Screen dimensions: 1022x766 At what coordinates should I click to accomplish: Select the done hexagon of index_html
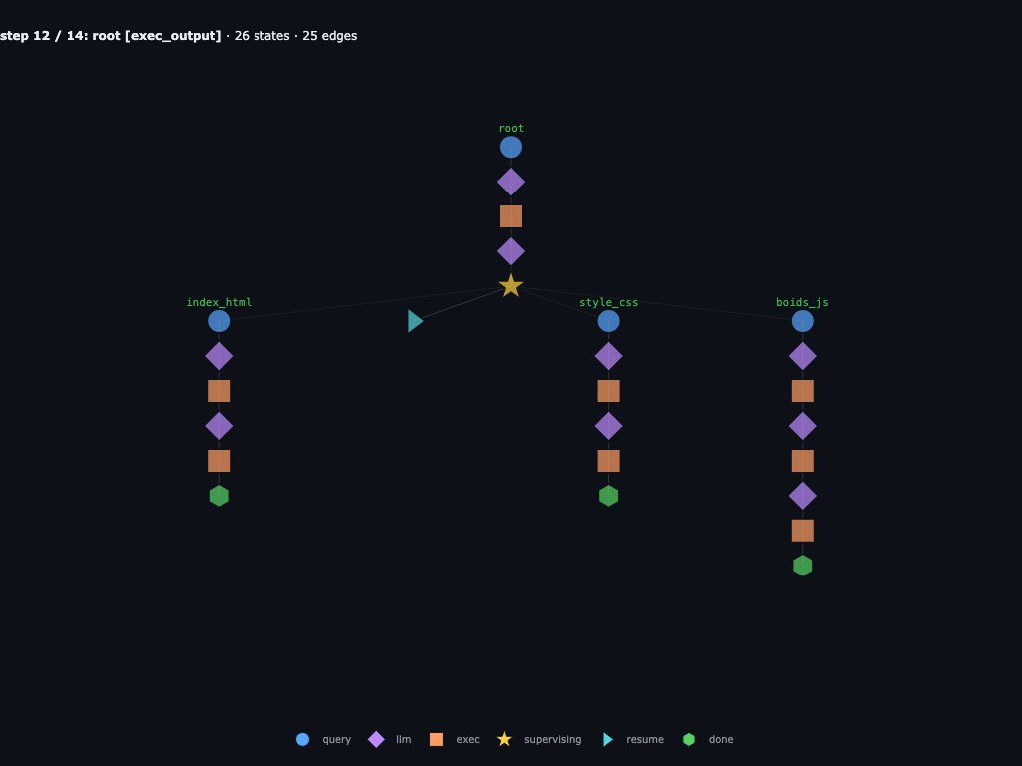click(x=219, y=496)
